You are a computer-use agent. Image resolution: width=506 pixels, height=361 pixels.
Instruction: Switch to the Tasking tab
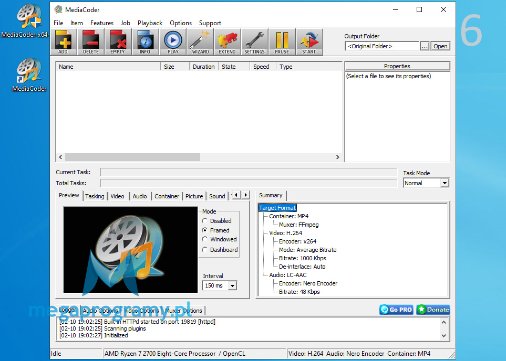[95, 196]
